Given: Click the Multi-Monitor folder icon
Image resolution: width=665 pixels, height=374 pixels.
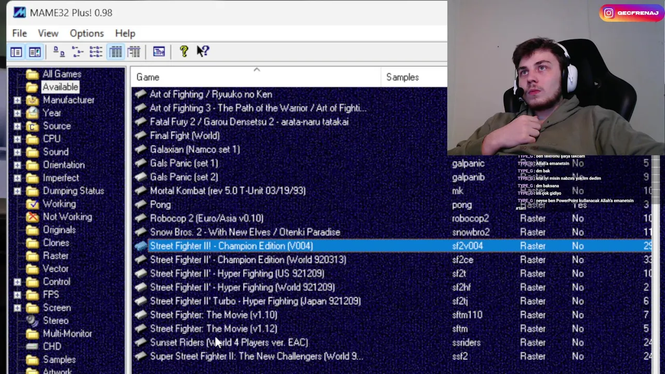Looking at the screenshot, I should 32,334.
